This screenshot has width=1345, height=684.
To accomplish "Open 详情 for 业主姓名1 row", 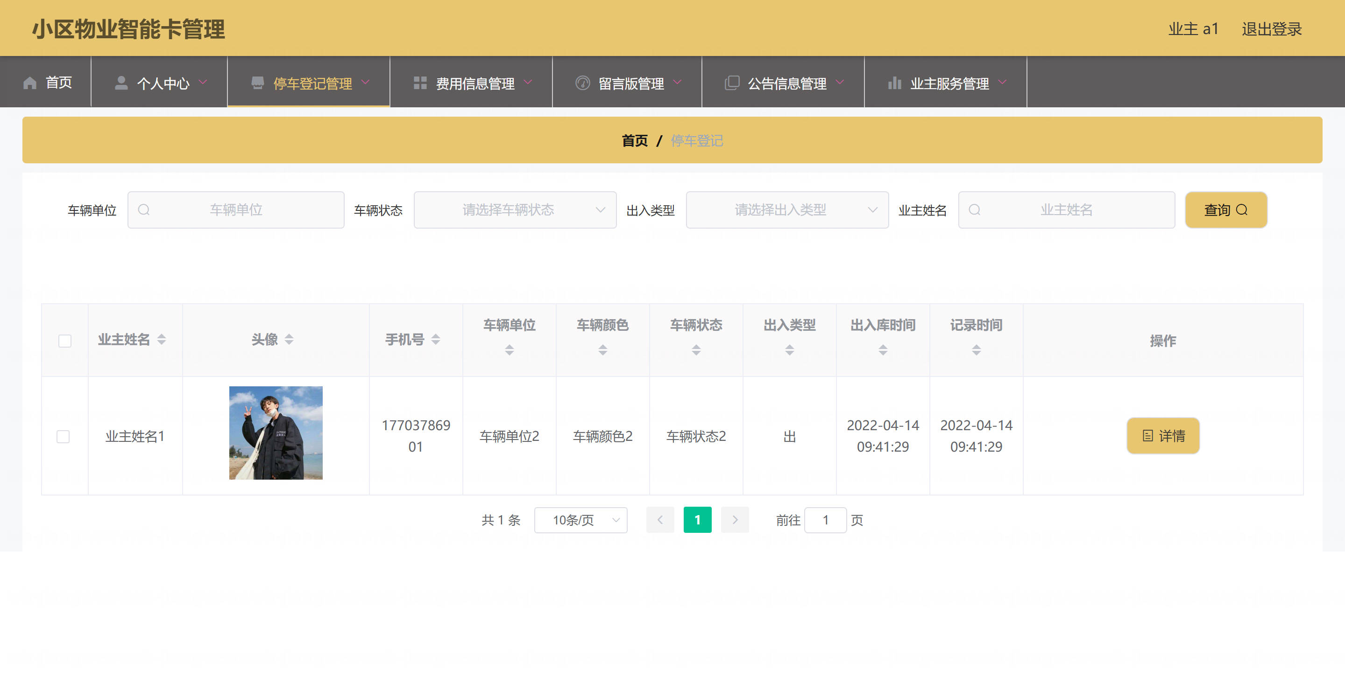I will point(1163,436).
